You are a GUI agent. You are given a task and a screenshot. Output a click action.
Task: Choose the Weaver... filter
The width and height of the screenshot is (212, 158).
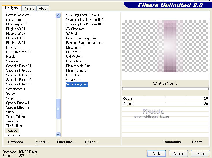[x=73, y=80]
